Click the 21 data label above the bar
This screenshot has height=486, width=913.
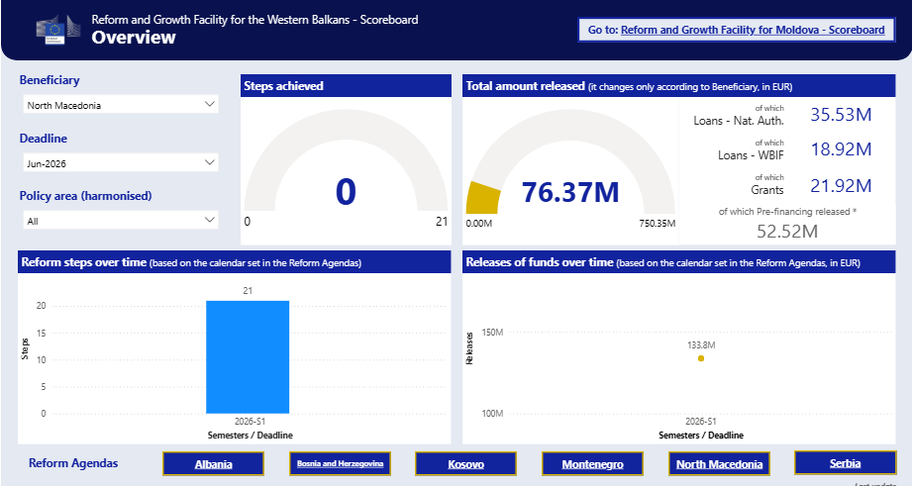248,290
